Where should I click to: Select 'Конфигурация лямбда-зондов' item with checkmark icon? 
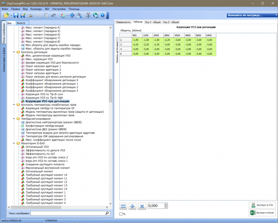[45, 126]
